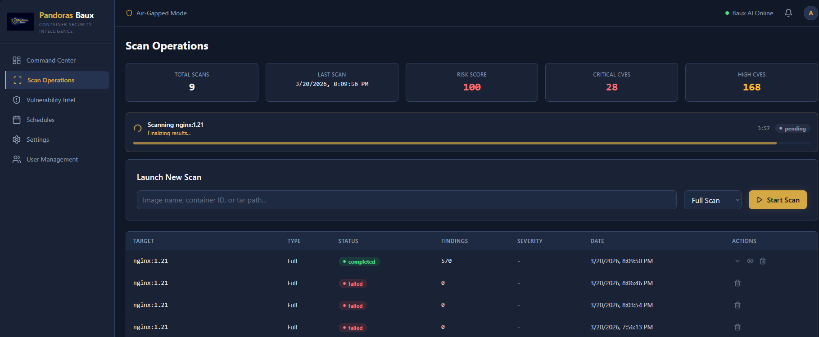Delete the completed nginx:1.21 scan from 8:09:50 PM

click(x=763, y=261)
